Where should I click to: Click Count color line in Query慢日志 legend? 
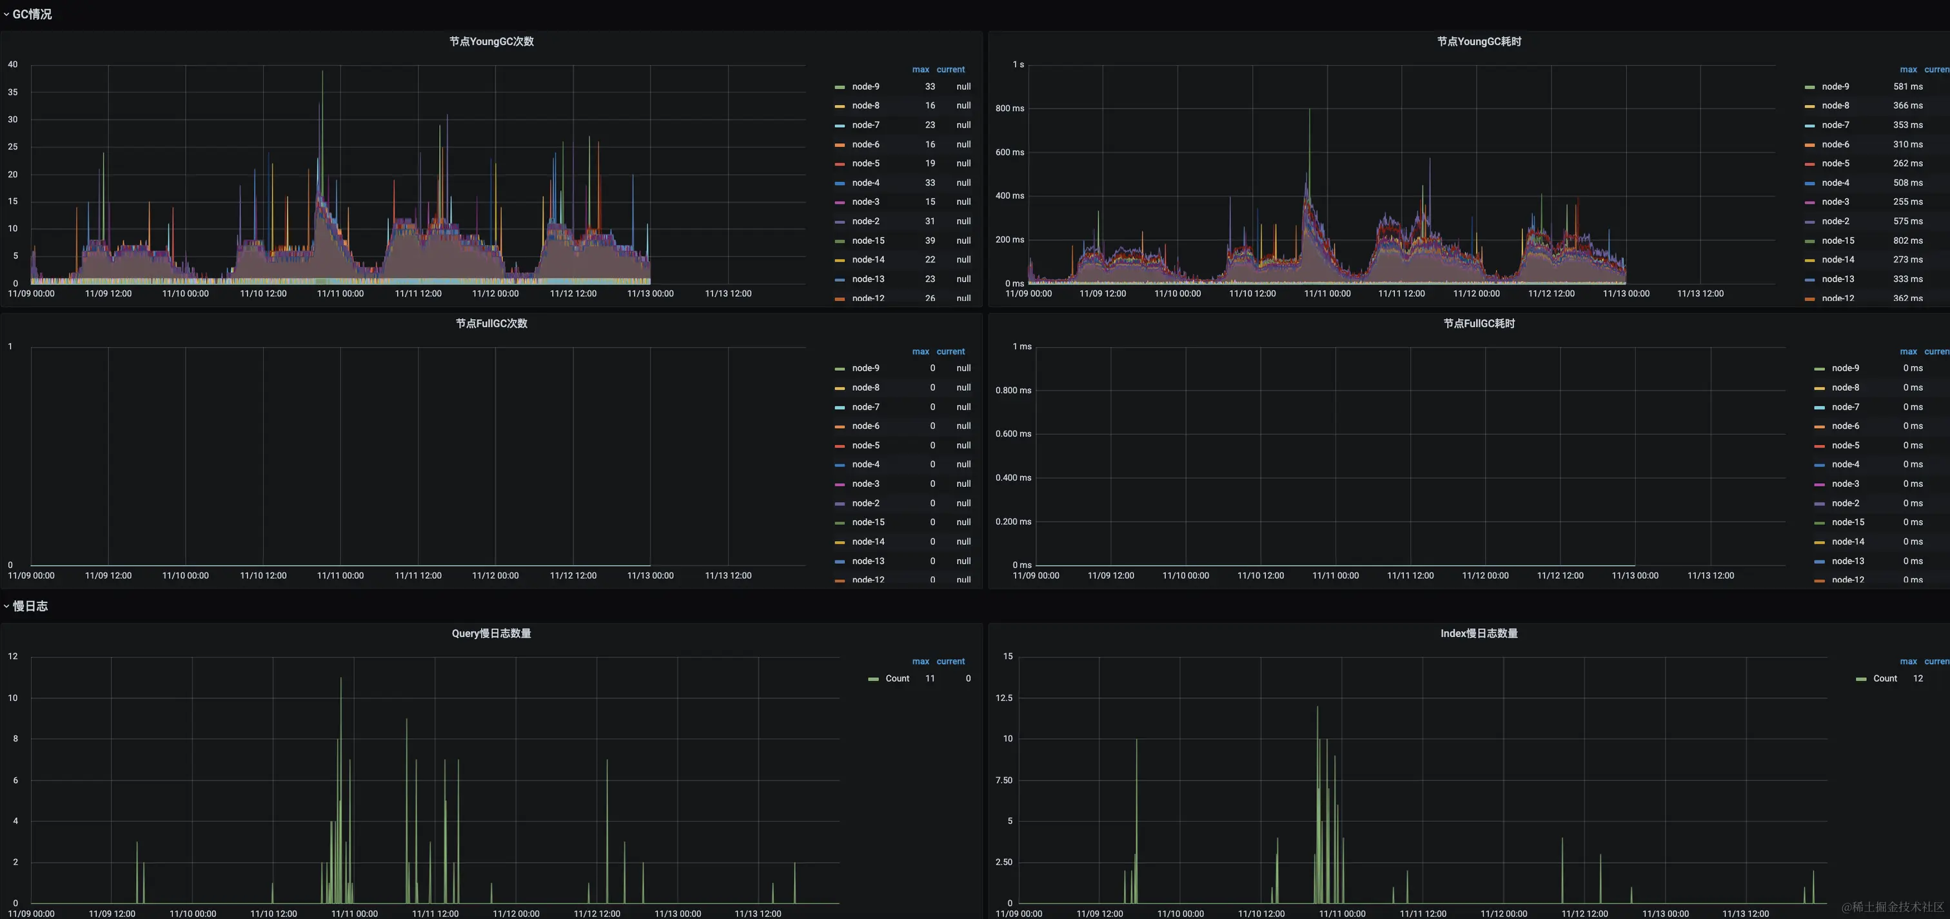(x=873, y=679)
